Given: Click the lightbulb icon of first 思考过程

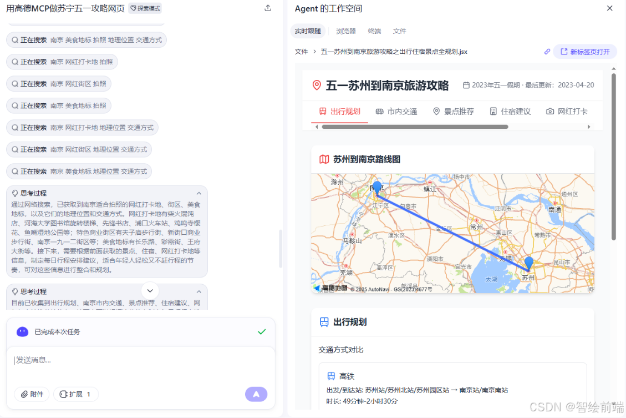Looking at the screenshot, I should tap(15, 193).
